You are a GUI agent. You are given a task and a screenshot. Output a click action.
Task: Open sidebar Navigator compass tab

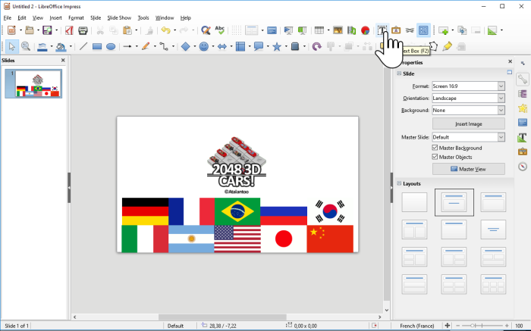click(x=523, y=167)
